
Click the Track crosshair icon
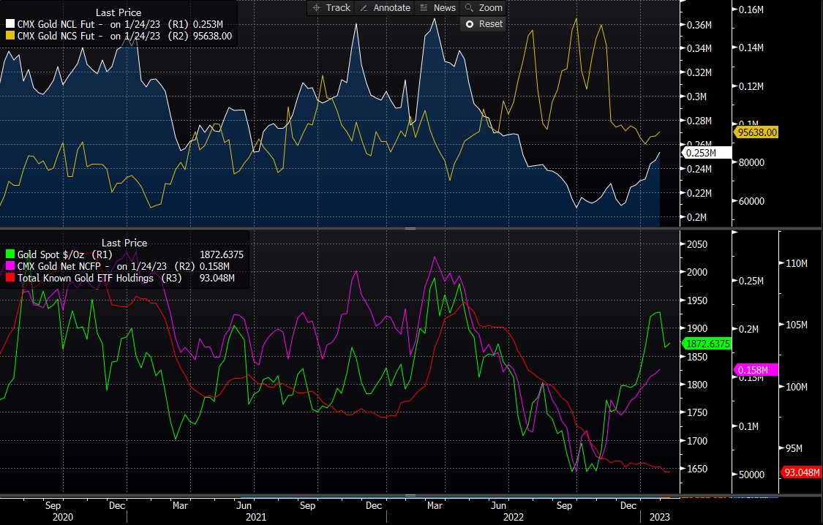316,8
